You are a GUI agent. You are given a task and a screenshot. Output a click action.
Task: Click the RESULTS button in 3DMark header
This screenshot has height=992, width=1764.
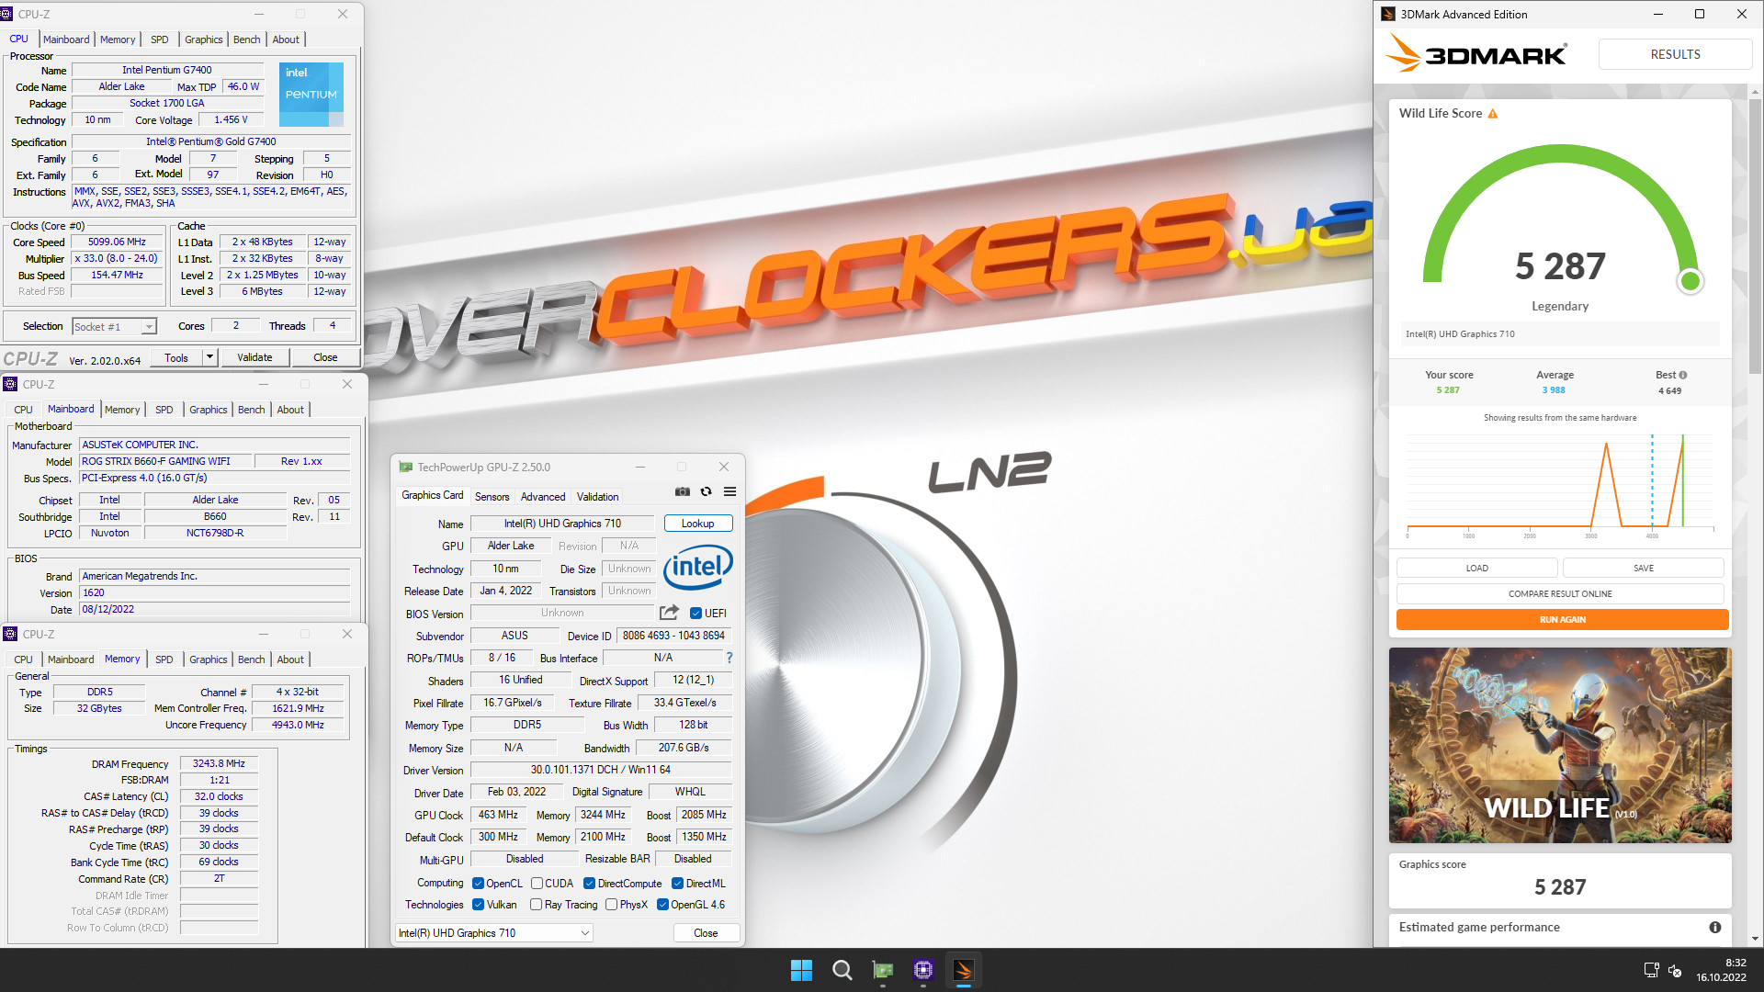[x=1675, y=54]
